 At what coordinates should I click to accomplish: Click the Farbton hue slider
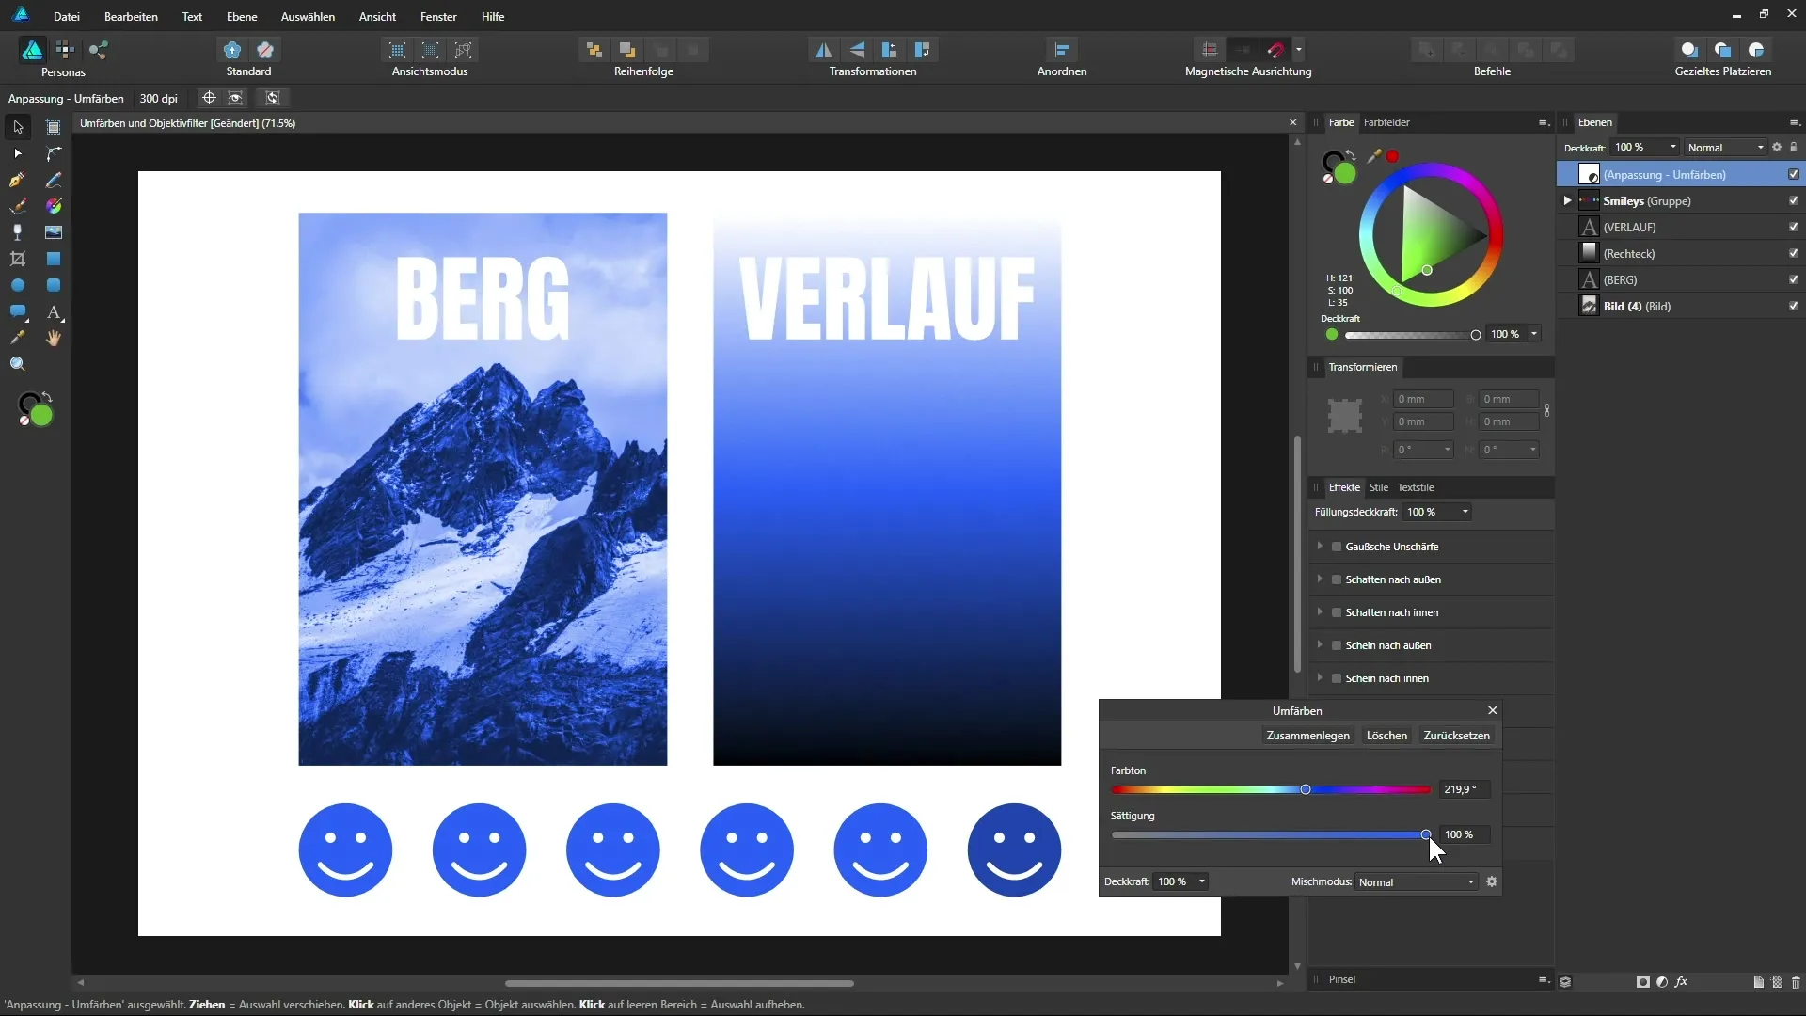point(1271,790)
